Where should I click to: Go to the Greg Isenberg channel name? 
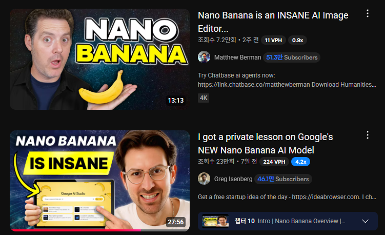pyautogui.click(x=233, y=179)
